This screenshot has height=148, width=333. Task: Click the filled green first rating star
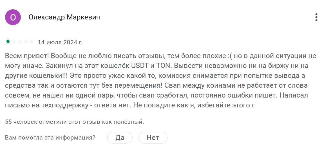point(8,42)
